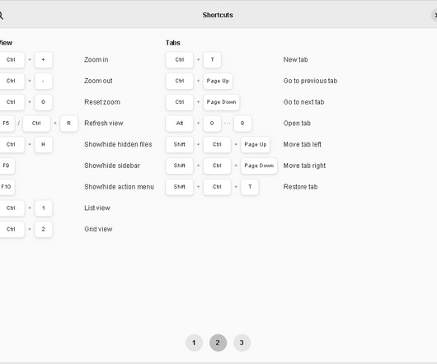Select shortcuts page 2

pos(218,343)
